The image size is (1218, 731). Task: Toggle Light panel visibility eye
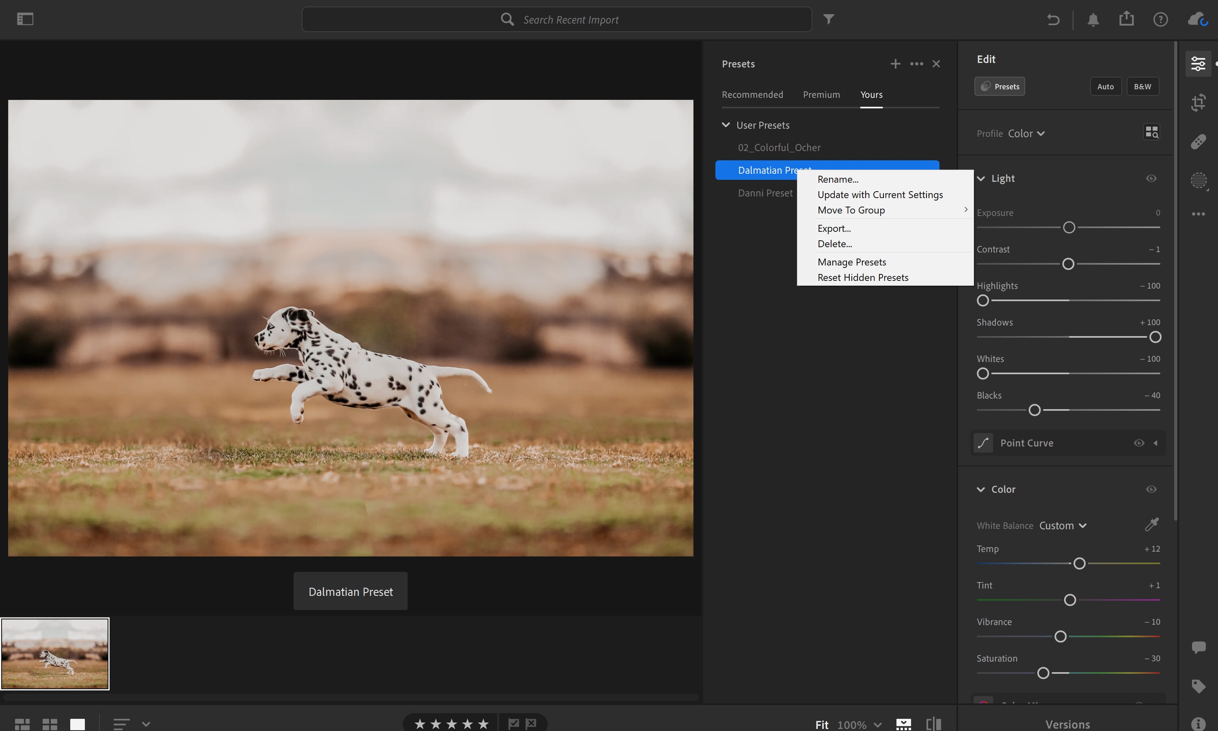pos(1151,178)
